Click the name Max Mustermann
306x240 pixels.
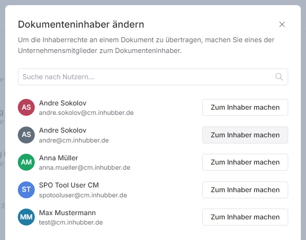(67, 212)
